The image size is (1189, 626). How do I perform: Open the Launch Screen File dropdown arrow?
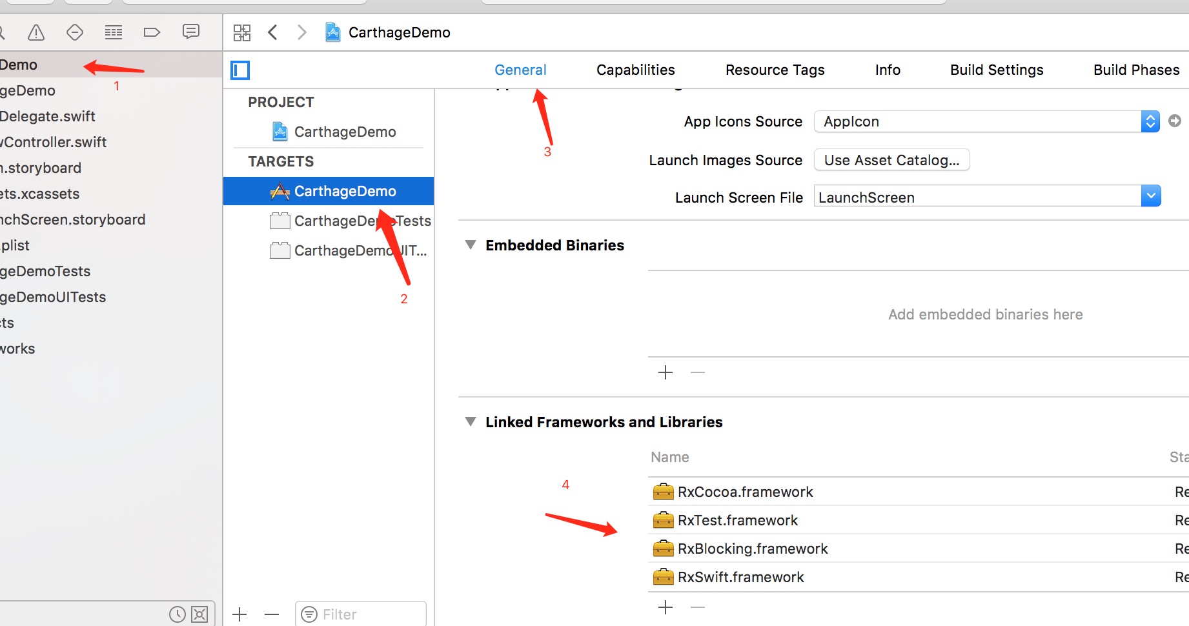(x=1151, y=196)
